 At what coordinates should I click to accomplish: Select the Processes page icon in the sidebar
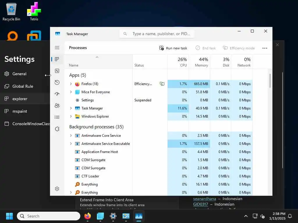(57, 59)
